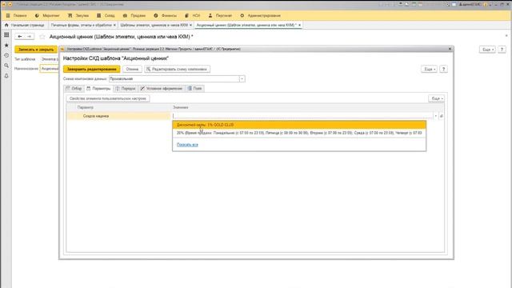Click Схема компоновки данных field Произвольная

coord(174,78)
